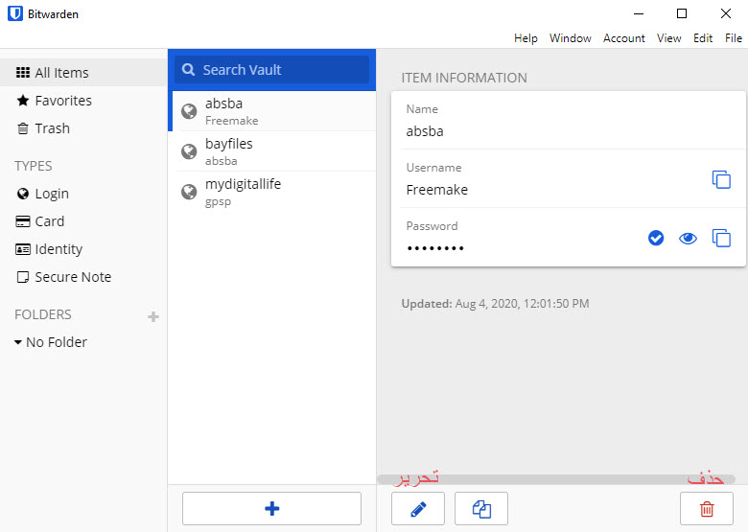The image size is (748, 532).
Task: Collapse the No Folder caret
Action: (17, 342)
